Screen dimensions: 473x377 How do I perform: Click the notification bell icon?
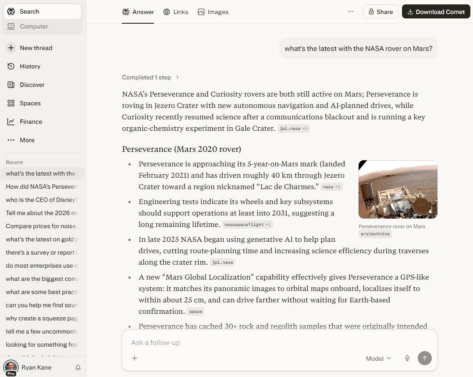(x=78, y=367)
